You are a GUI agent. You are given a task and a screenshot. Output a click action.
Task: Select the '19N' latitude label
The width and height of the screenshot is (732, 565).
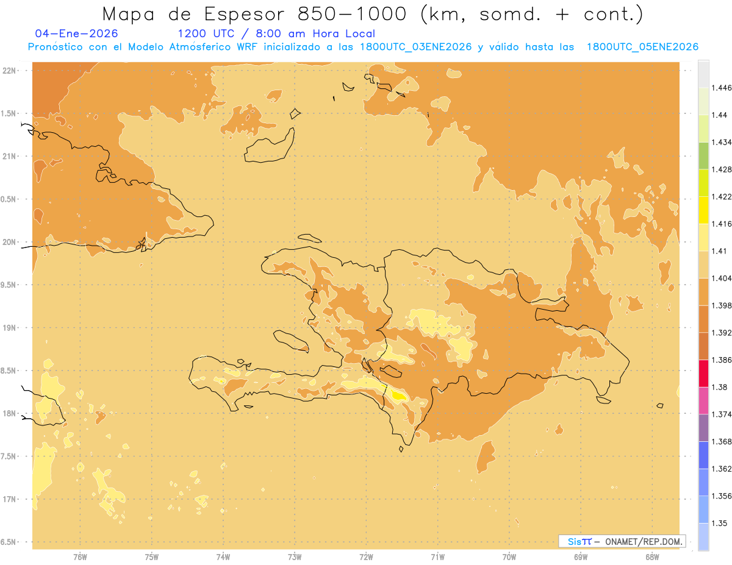click(x=9, y=327)
